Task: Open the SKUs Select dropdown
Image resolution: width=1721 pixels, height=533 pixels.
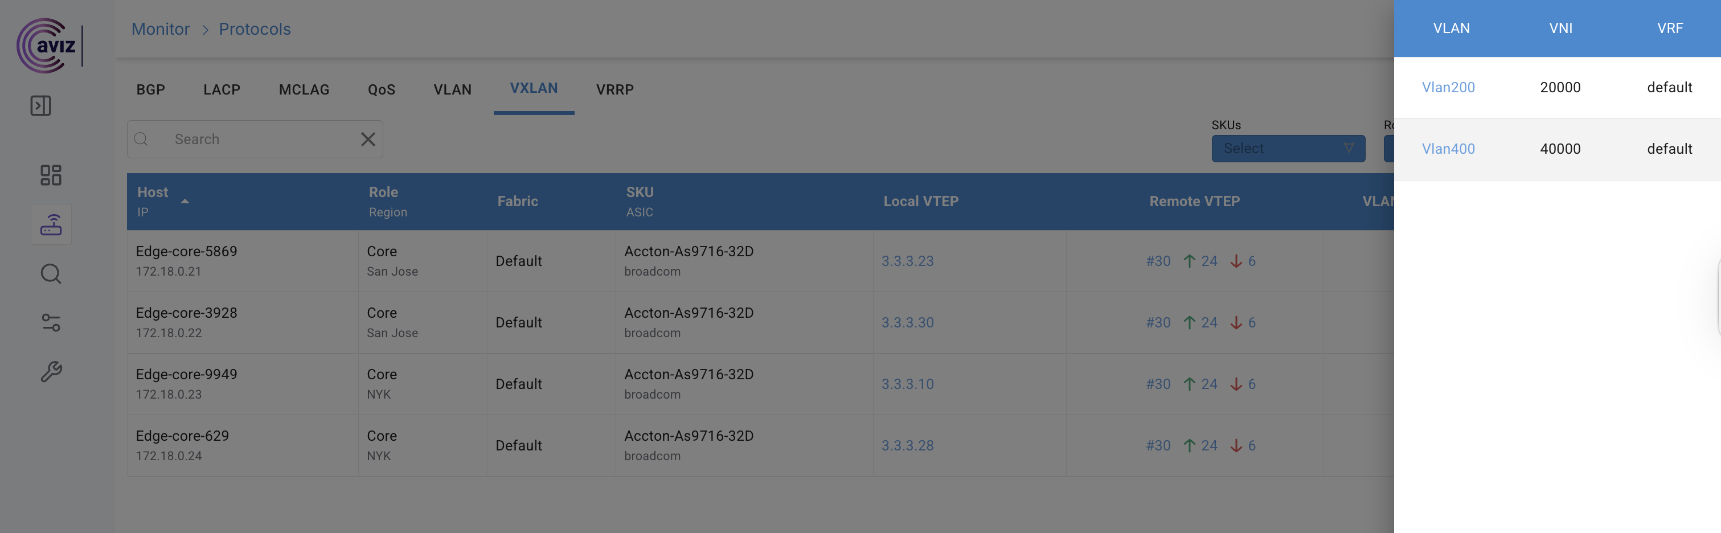Action: click(1288, 148)
